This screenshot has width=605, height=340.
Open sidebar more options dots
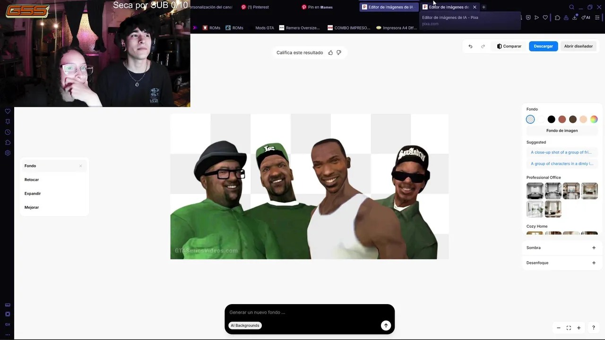[x=8, y=334]
